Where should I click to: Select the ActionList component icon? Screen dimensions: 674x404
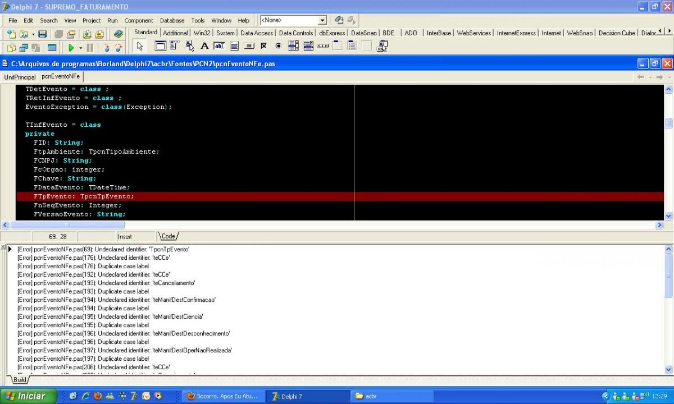coord(382,47)
